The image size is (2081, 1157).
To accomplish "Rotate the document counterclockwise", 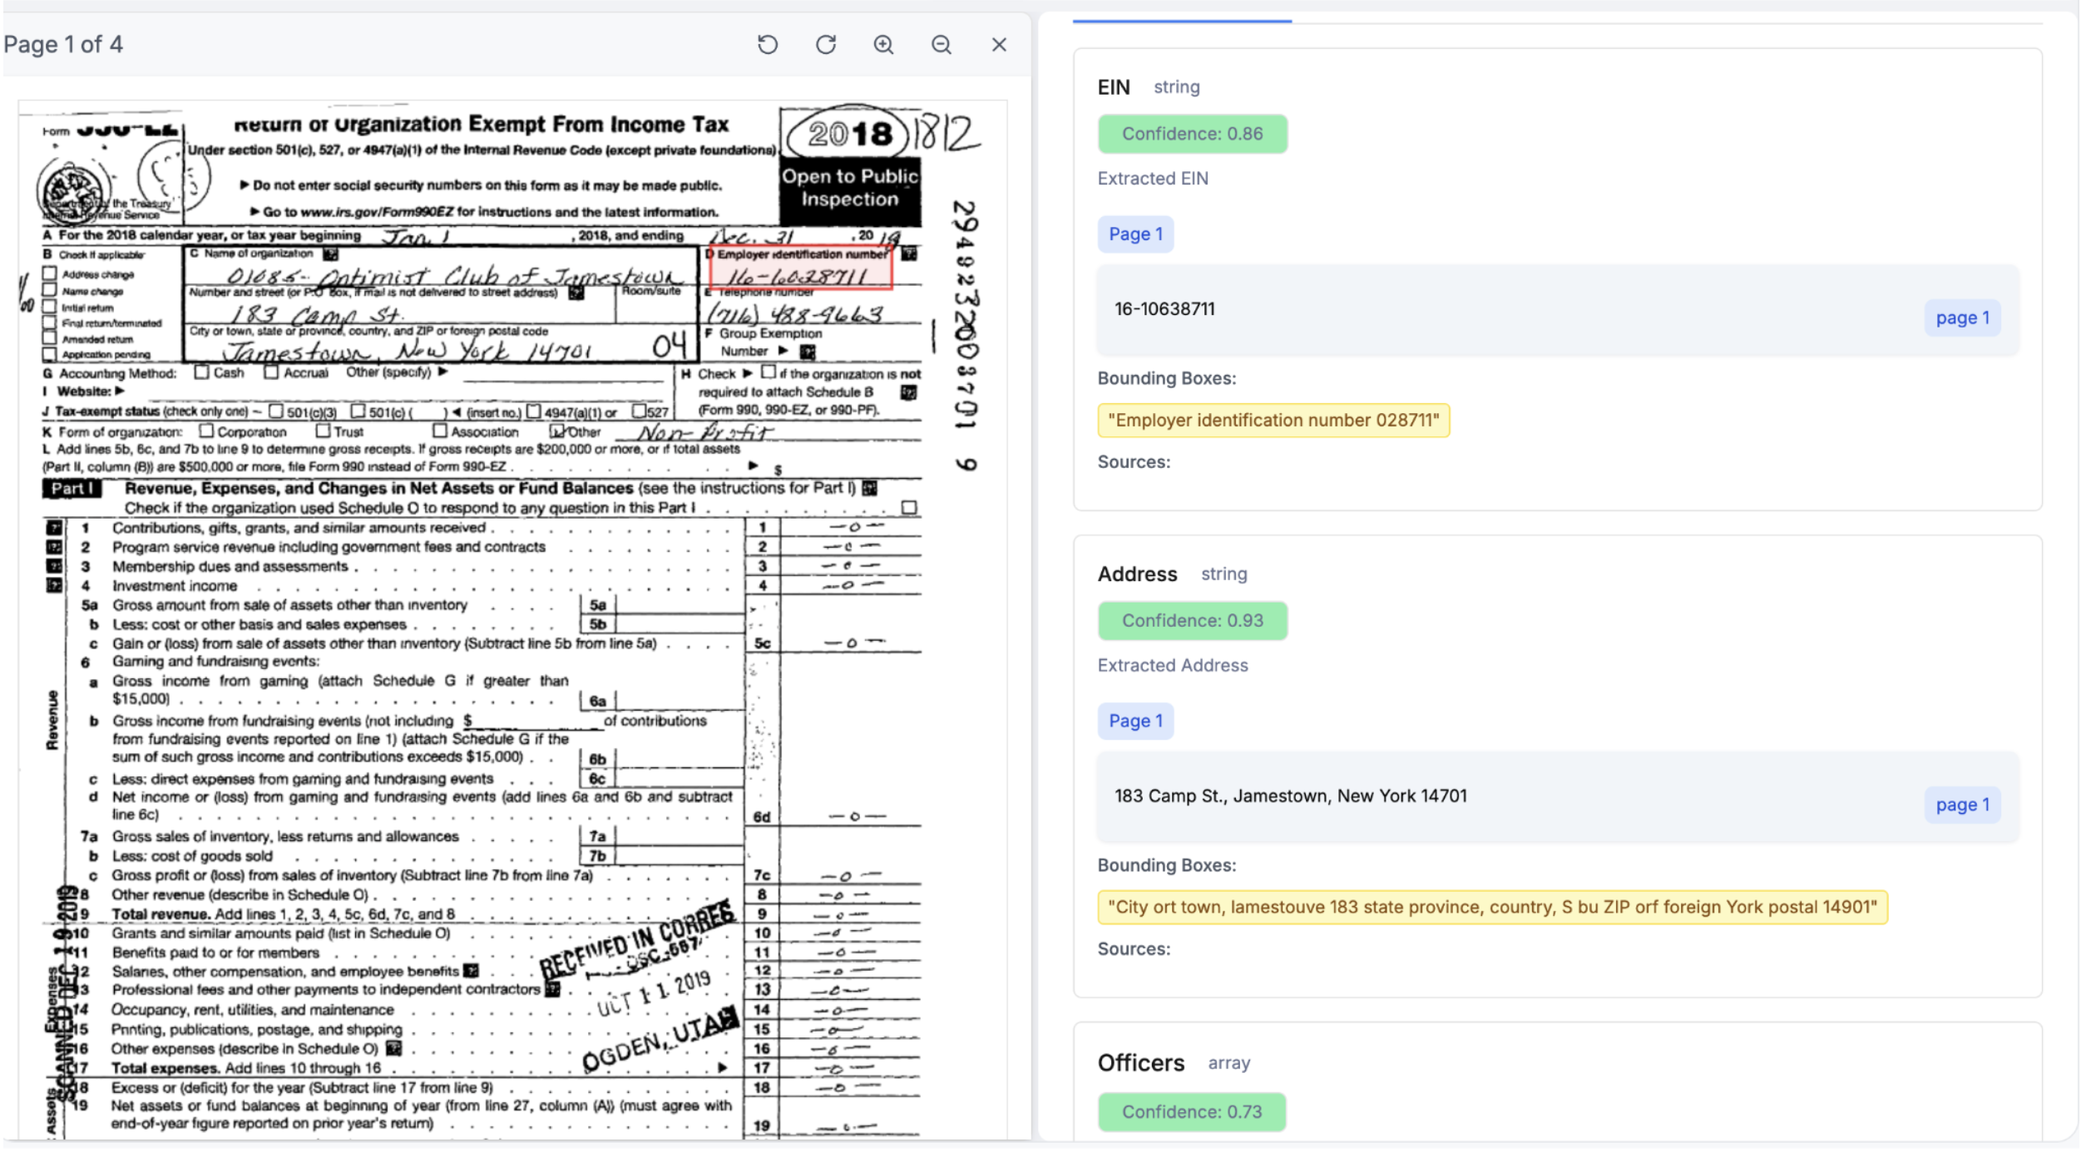I will (767, 44).
